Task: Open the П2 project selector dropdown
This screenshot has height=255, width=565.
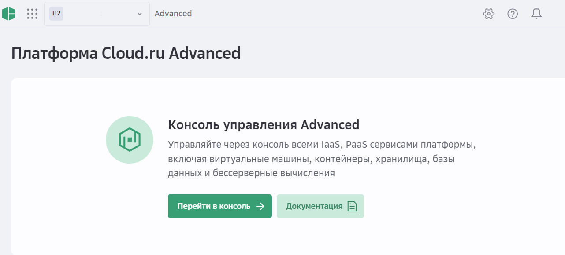Action: [x=97, y=14]
